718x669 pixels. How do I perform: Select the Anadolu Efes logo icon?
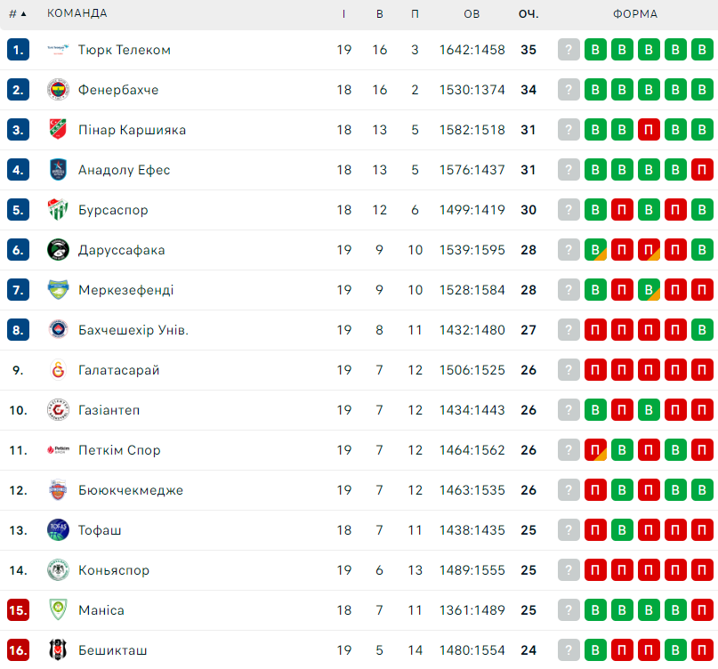(58, 170)
